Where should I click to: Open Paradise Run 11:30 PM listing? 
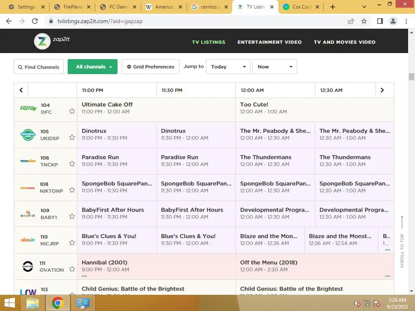tap(196, 161)
